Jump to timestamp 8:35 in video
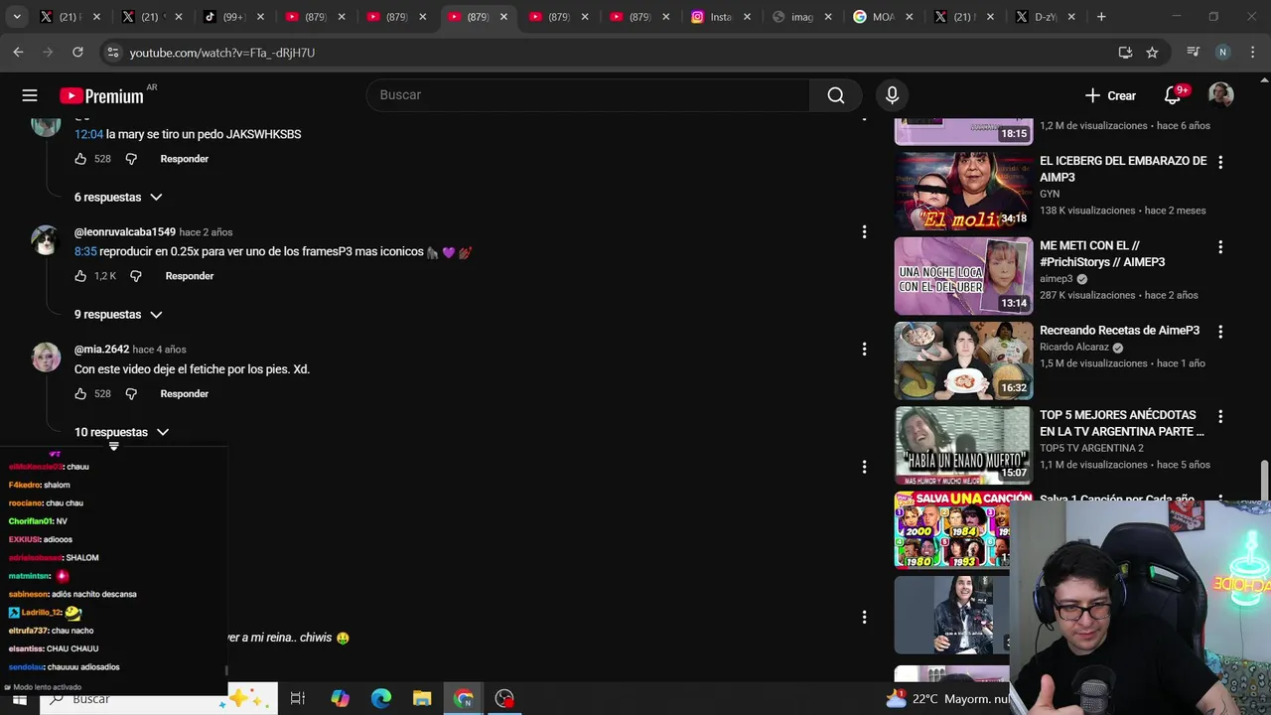 85,252
